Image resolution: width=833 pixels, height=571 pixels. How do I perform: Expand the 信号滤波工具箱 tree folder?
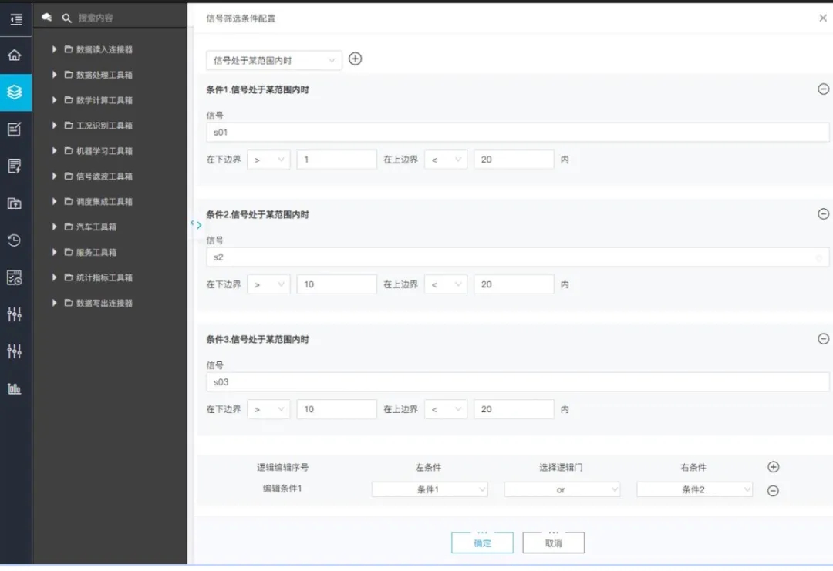[x=55, y=176]
